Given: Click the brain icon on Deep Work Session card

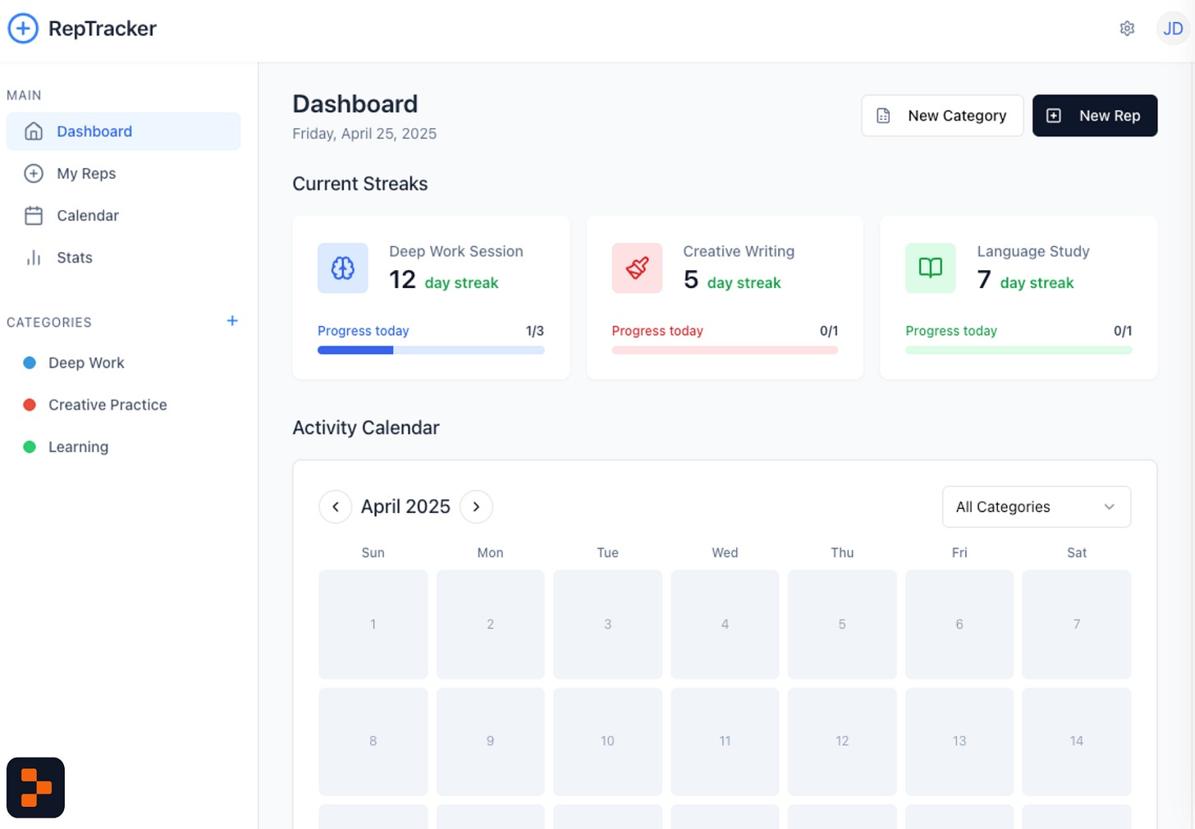Looking at the screenshot, I should coord(343,268).
